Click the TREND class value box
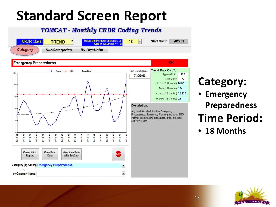Screen dimensions: 276x207 click(57, 42)
